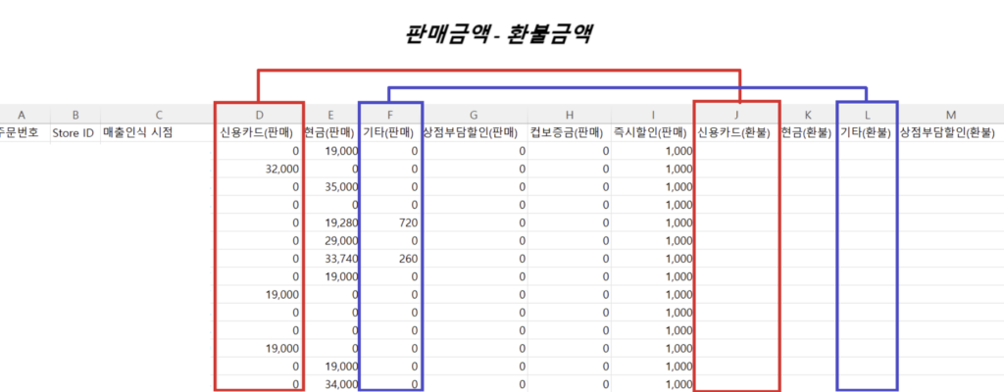The height and width of the screenshot is (392, 1004).
Task: Click column J header letter
Action: click(736, 115)
